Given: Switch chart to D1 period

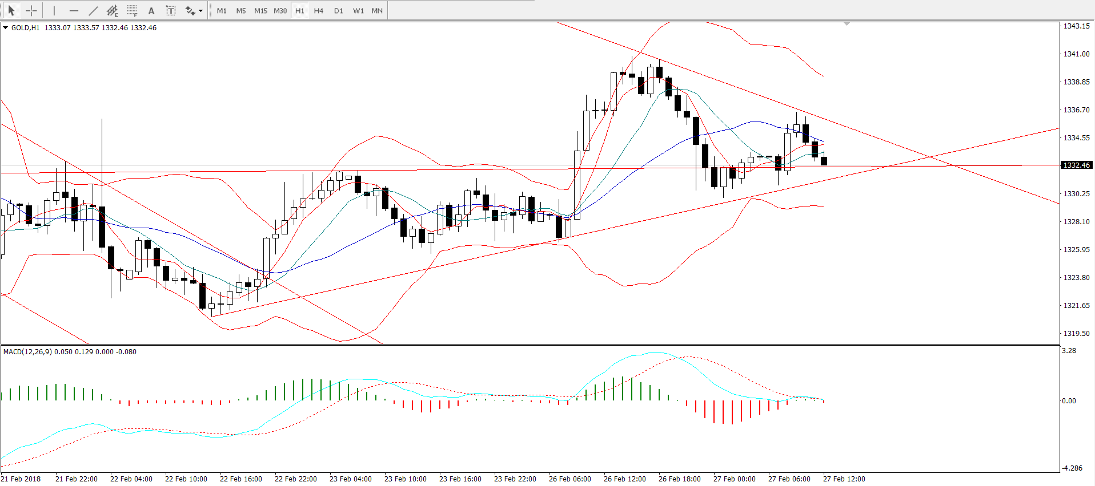Looking at the screenshot, I should 339,10.
